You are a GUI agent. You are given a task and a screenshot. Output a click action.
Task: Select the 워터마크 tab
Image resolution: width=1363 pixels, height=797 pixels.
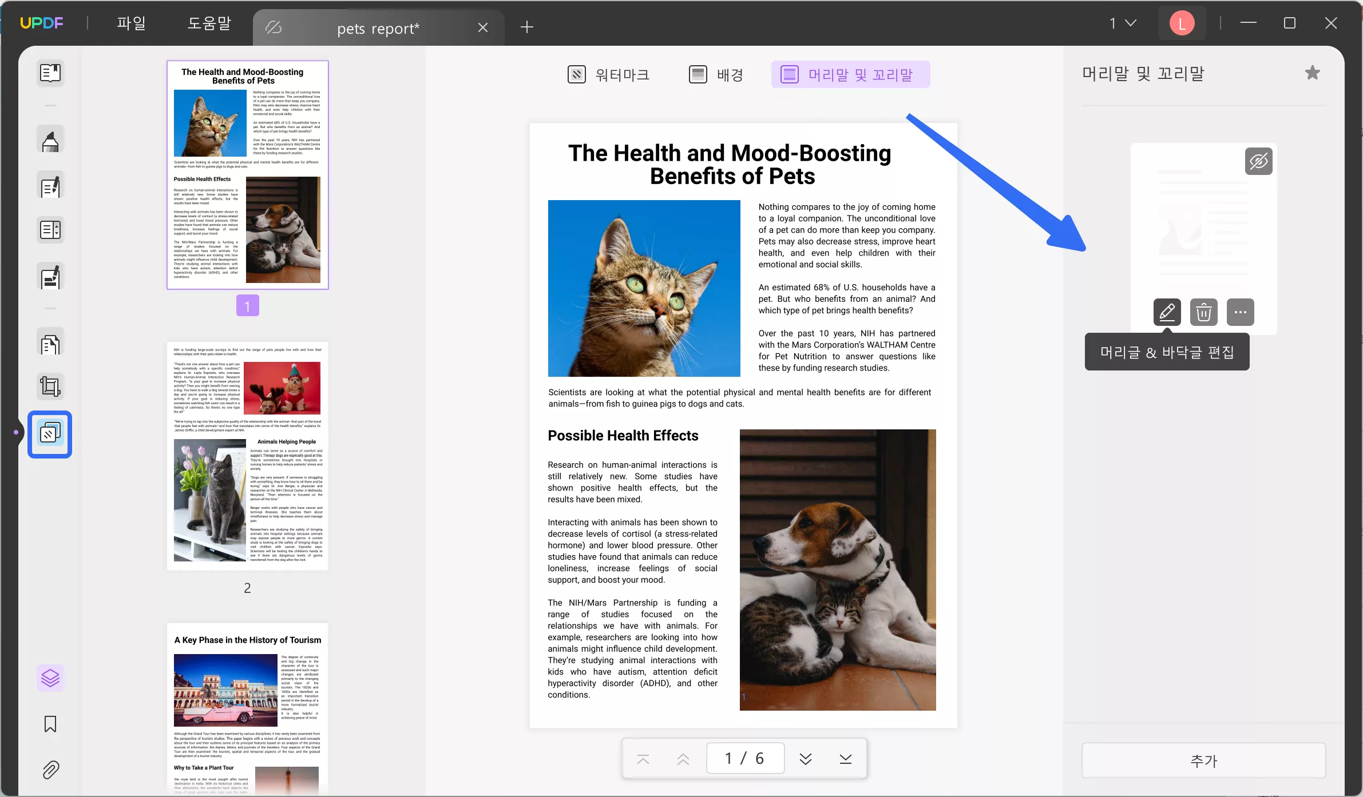click(609, 74)
